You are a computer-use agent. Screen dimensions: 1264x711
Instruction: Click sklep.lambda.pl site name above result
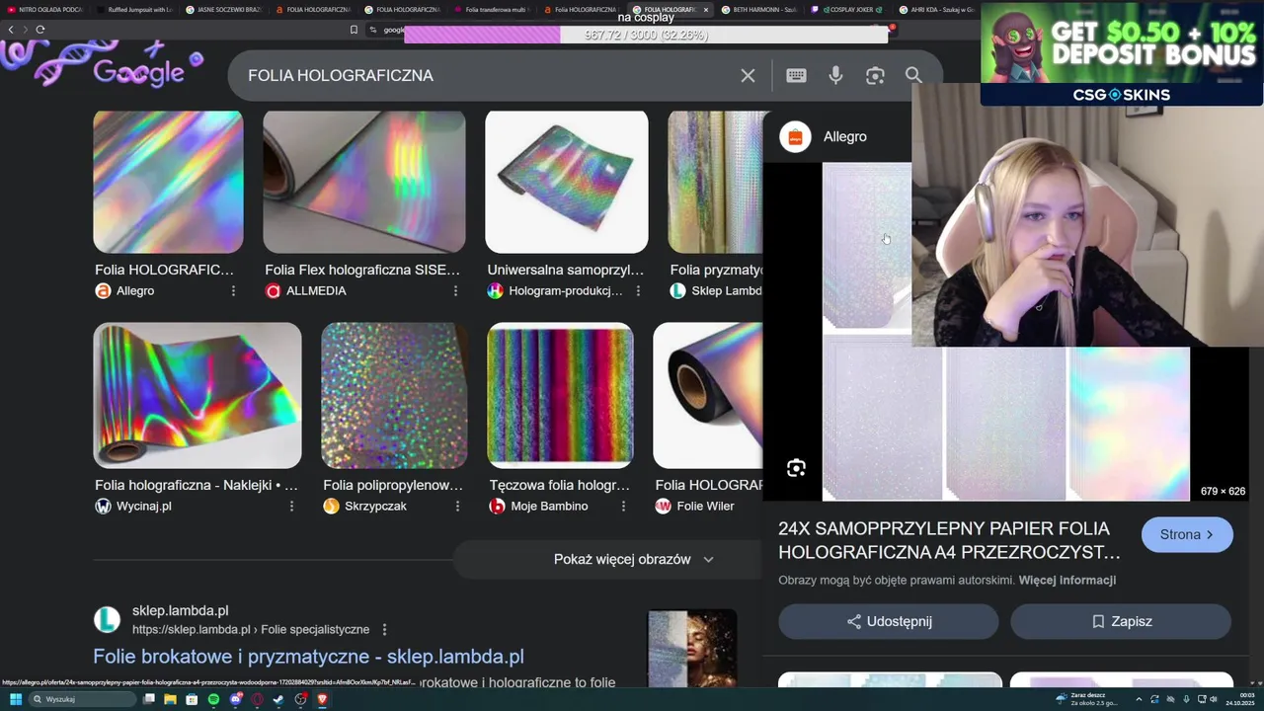(180, 610)
